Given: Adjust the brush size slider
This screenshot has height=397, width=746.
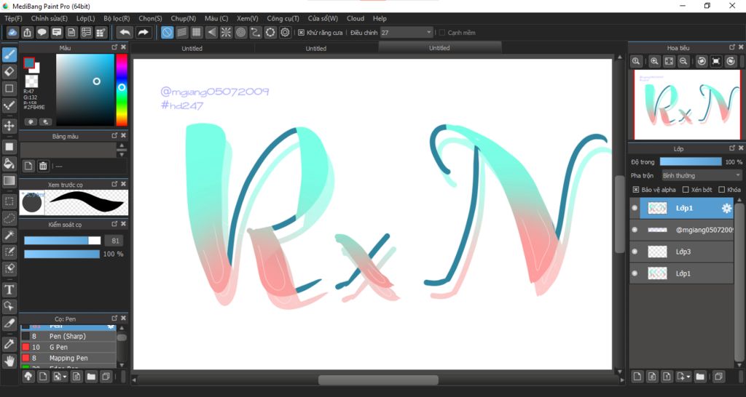Looking at the screenshot, I should tap(63, 241).
